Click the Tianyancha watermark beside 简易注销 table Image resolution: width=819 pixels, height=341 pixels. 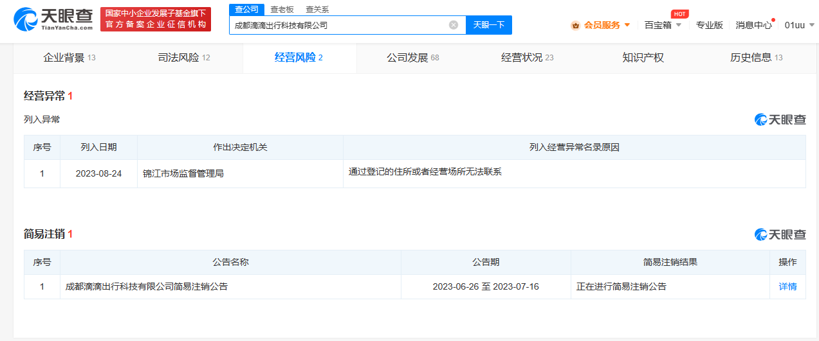click(x=780, y=234)
